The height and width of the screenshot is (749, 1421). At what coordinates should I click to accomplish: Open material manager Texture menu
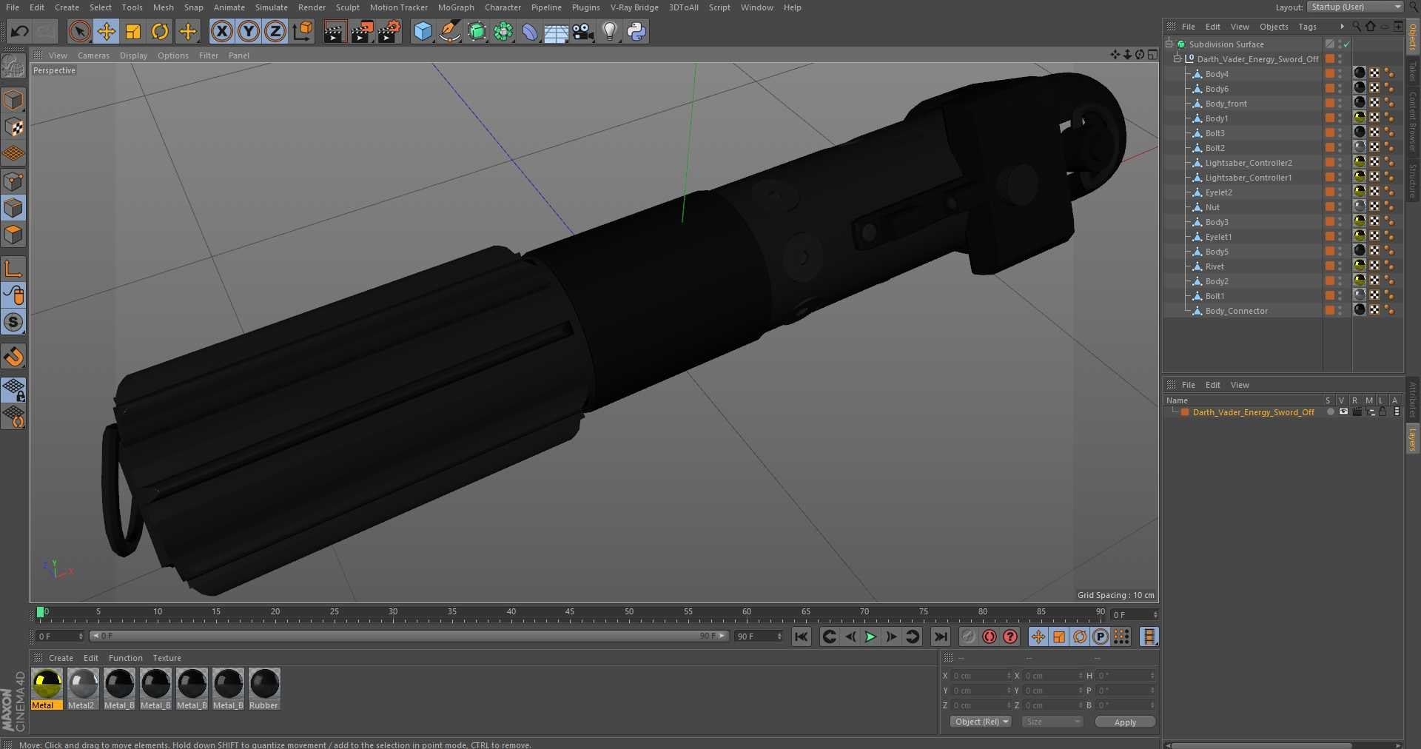point(167,658)
